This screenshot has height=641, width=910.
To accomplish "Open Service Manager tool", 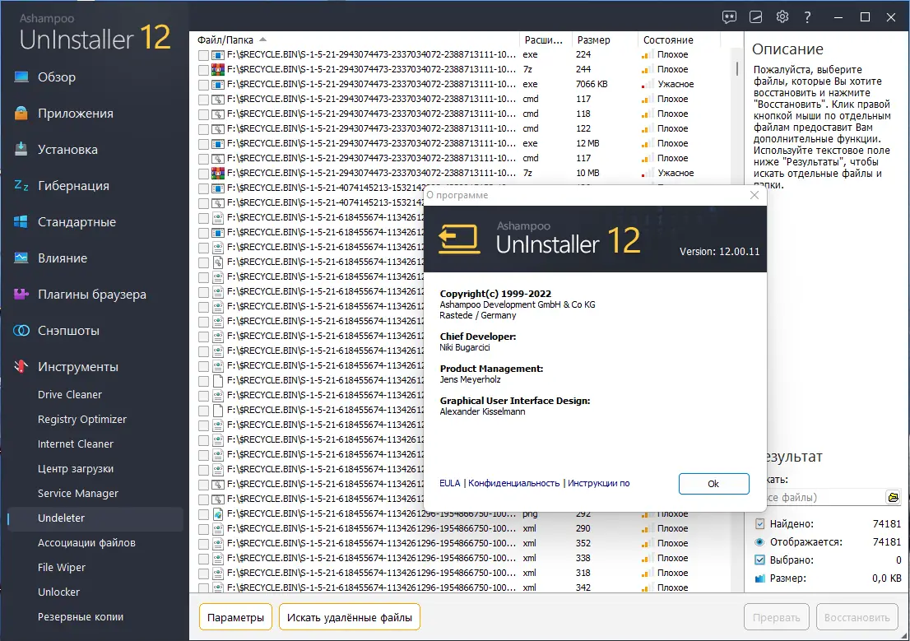I will click(x=78, y=493).
